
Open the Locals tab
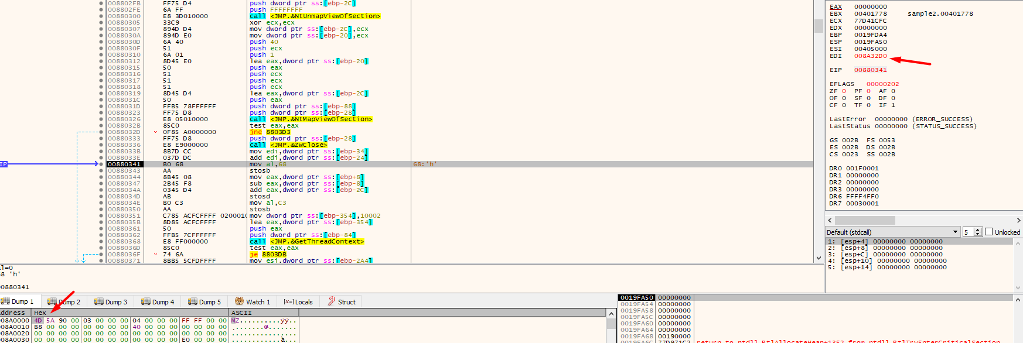click(x=298, y=302)
